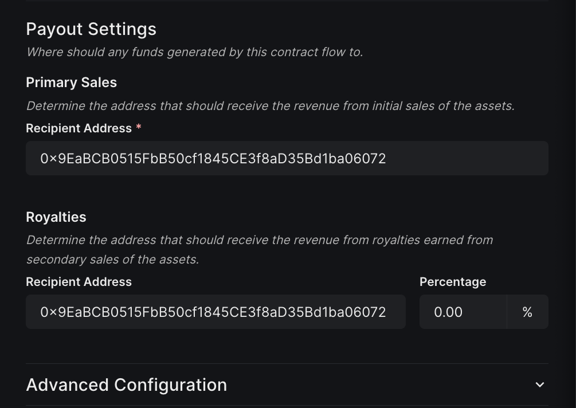Click the Advanced Configuration heading
576x408 pixels.
point(127,385)
